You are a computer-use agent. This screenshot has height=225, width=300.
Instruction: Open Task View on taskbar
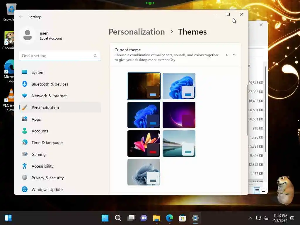(131, 218)
